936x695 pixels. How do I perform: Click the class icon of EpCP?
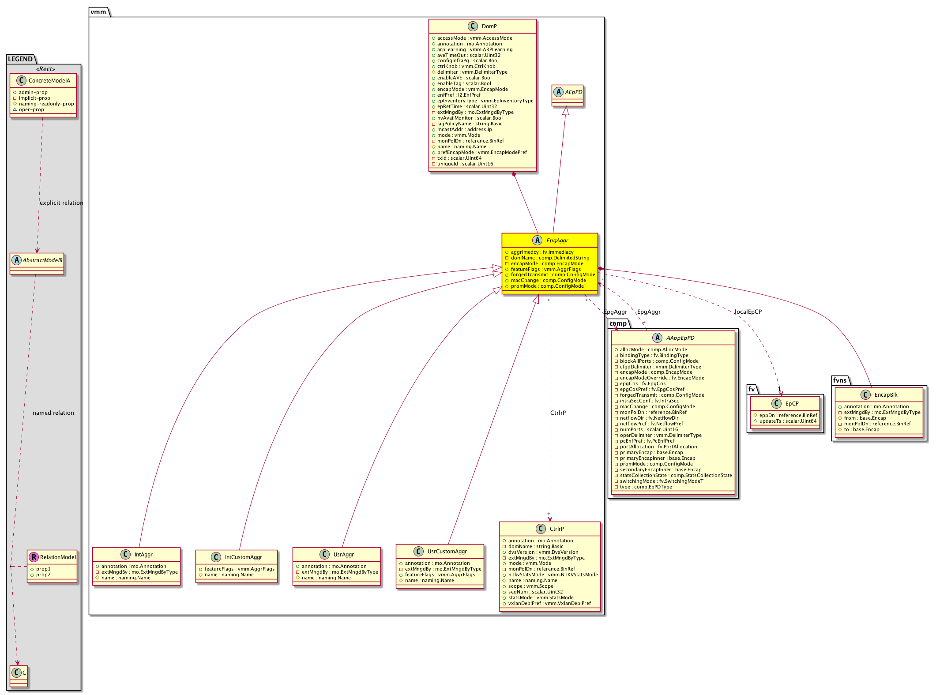777,404
